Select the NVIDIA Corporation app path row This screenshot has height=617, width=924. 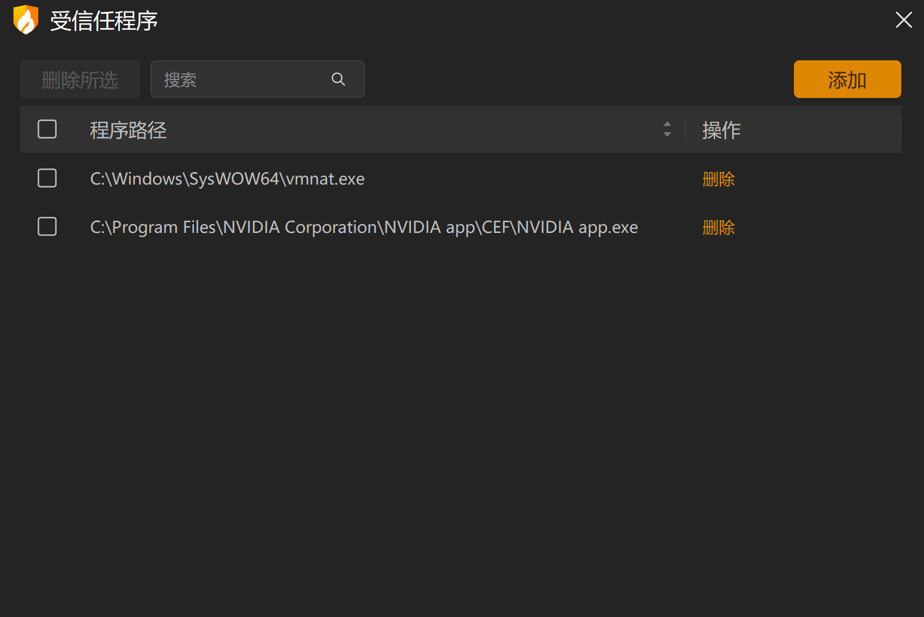pos(364,227)
